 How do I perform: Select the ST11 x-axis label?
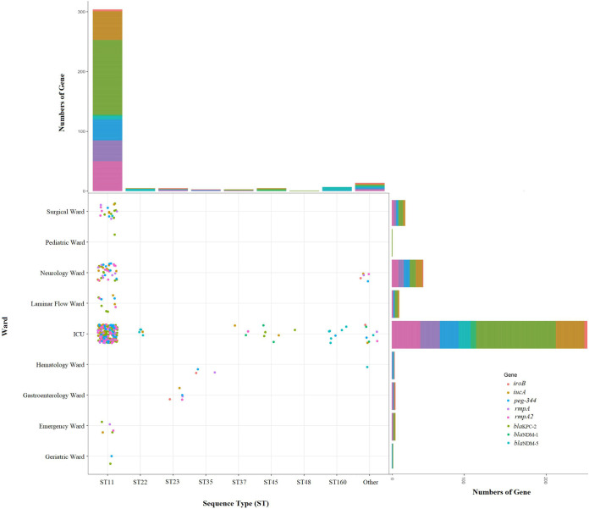click(x=107, y=482)
